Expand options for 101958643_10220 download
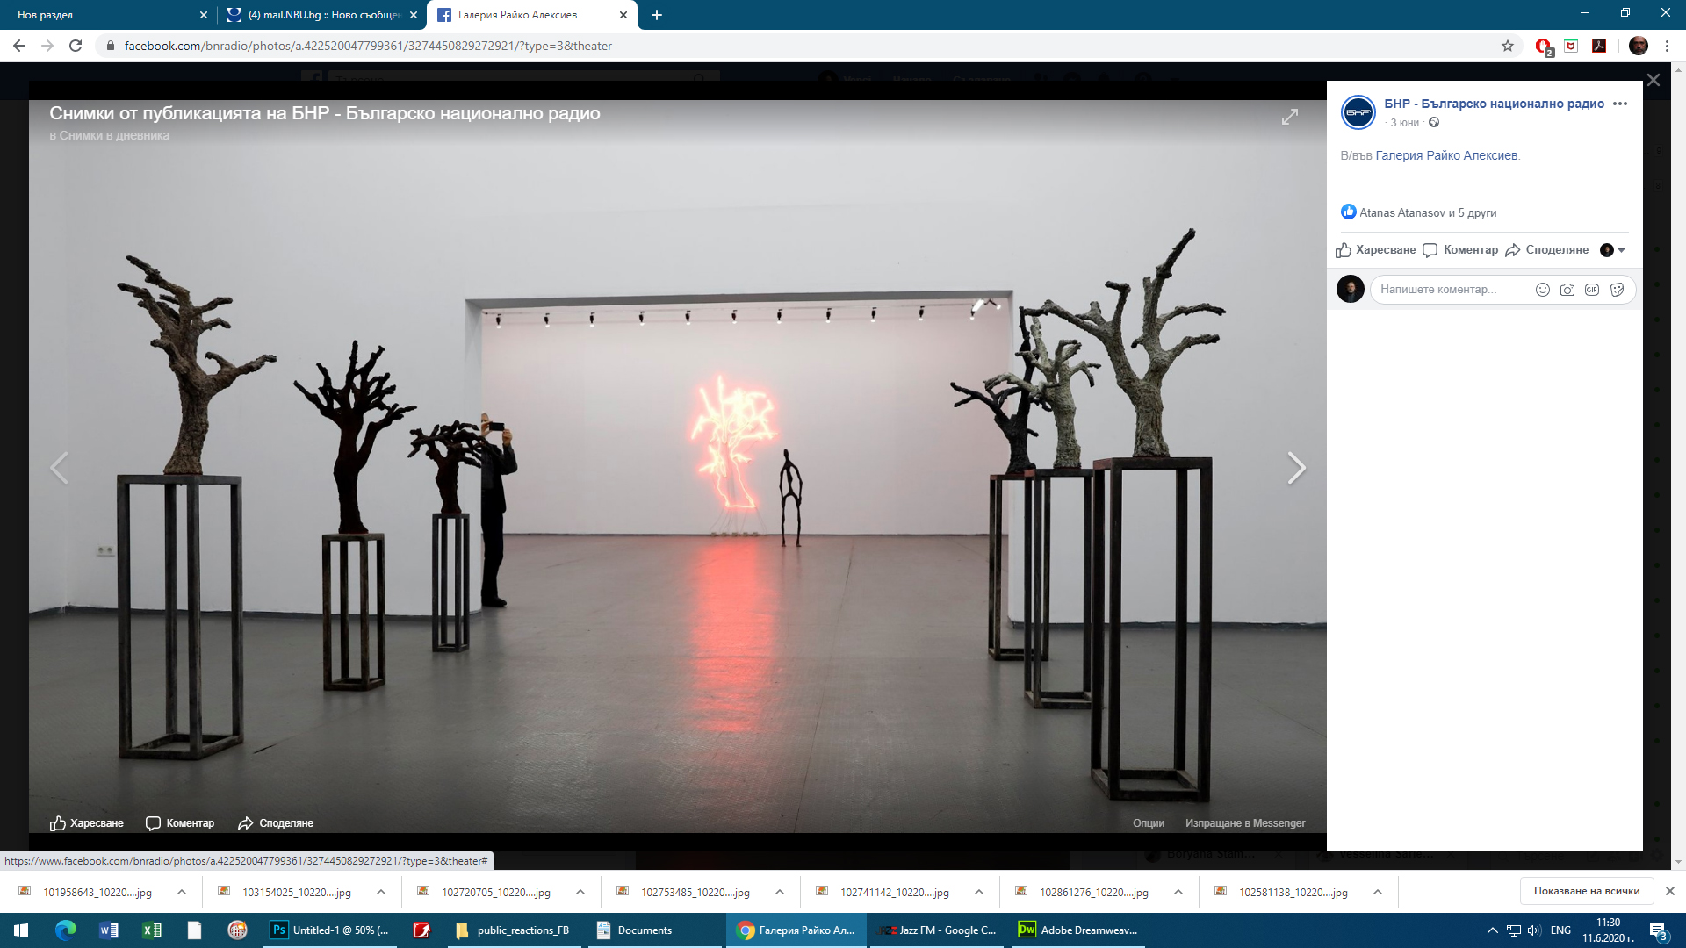This screenshot has width=1686, height=948. click(x=182, y=892)
